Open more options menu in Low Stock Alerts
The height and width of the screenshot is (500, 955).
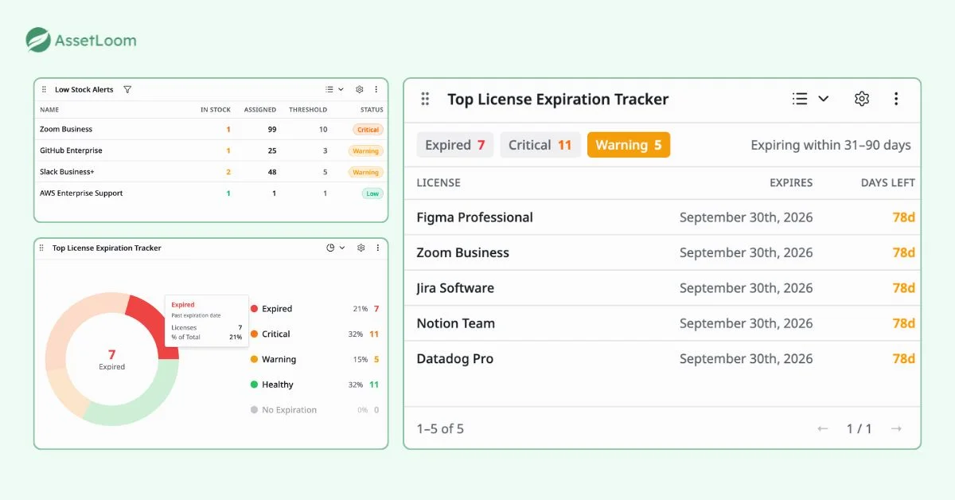coord(376,90)
